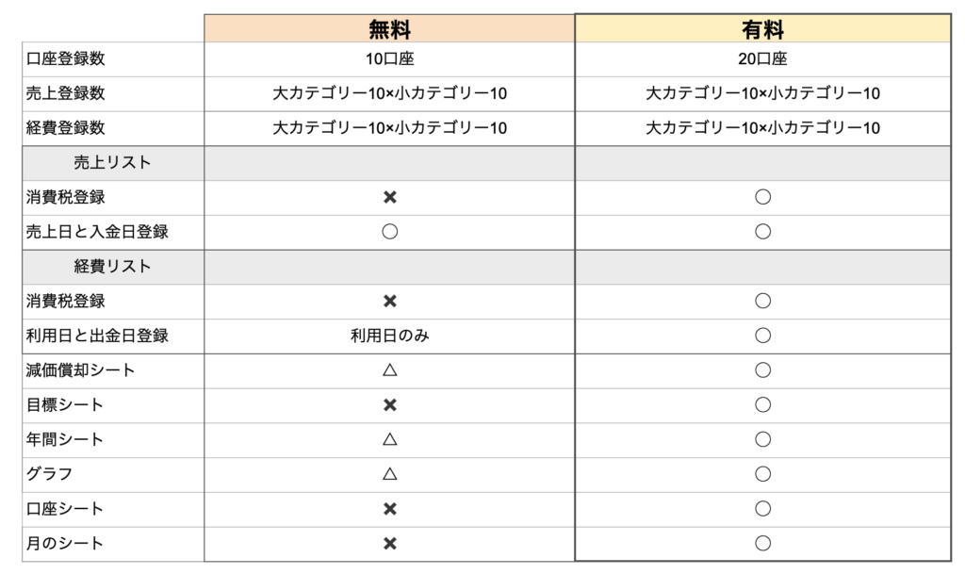This screenshot has width=965, height=574.
Task: Select the 経費リスト section heading
Action: coord(113,267)
